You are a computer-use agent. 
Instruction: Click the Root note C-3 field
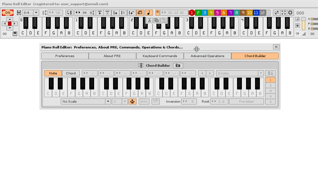coord(222,102)
